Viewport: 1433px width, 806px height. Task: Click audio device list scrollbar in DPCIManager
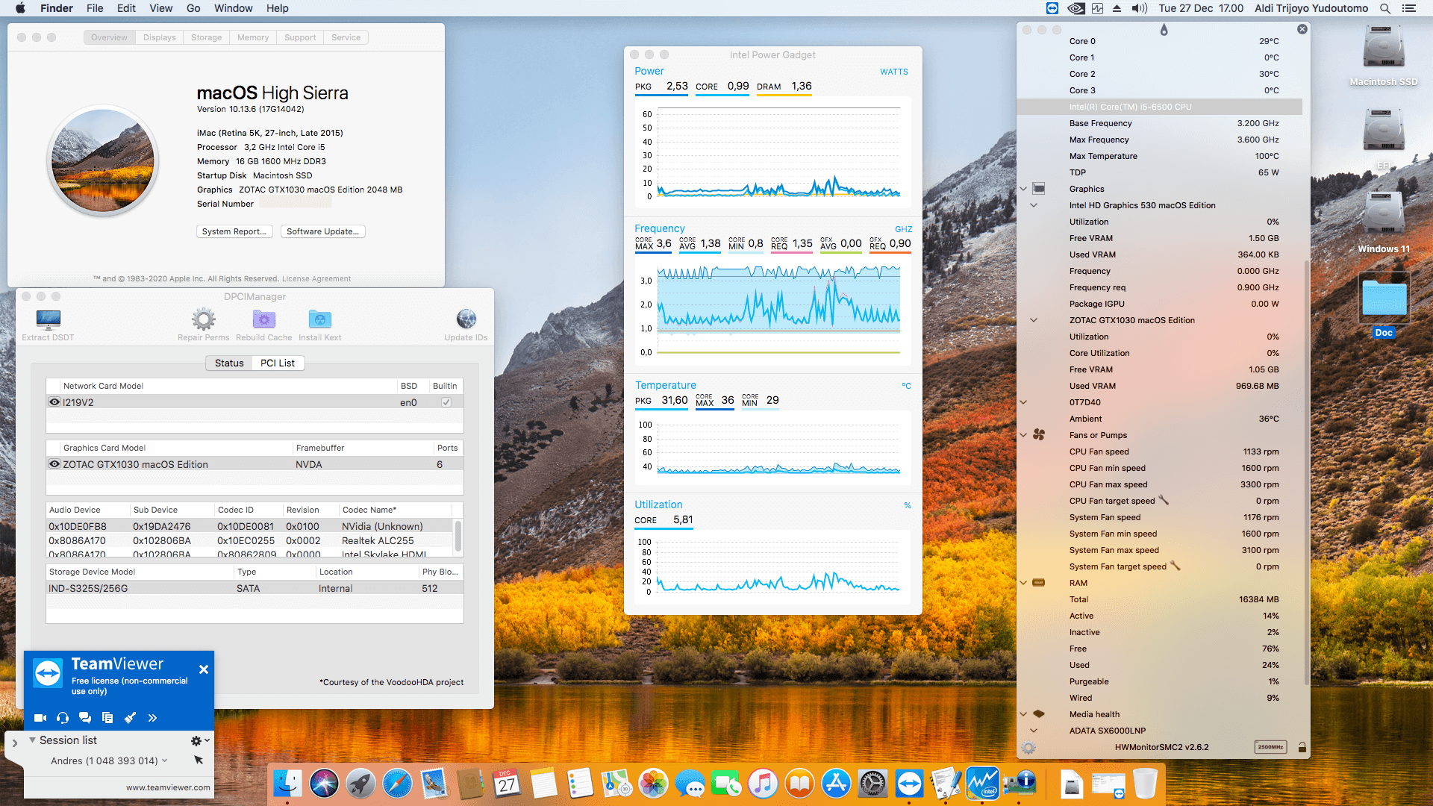458,535
